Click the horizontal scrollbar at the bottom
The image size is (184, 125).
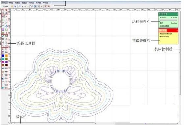pyautogui.click(x=146, y=123)
